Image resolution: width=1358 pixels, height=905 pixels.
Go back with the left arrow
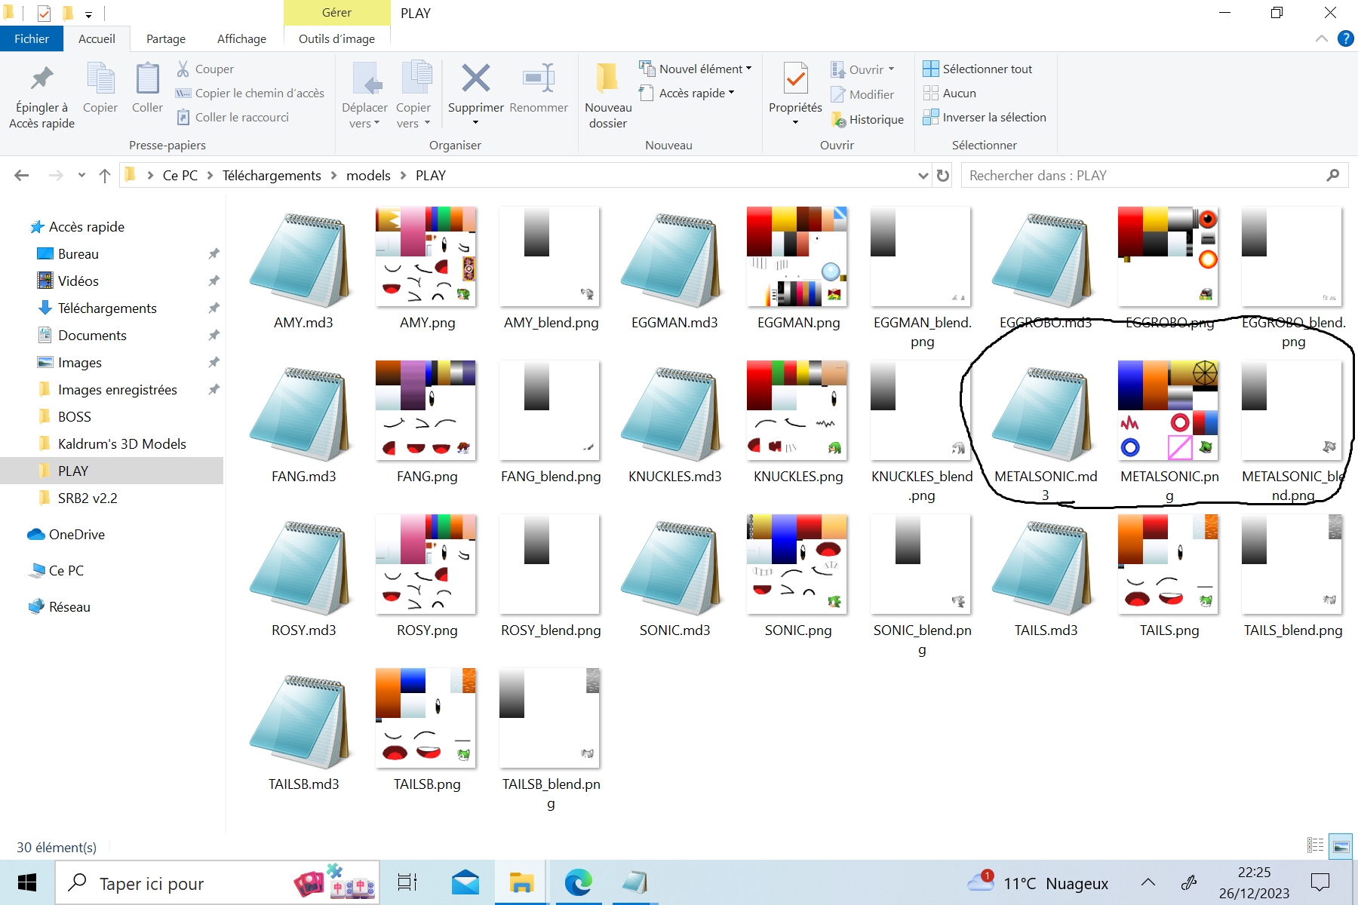pyautogui.click(x=21, y=176)
